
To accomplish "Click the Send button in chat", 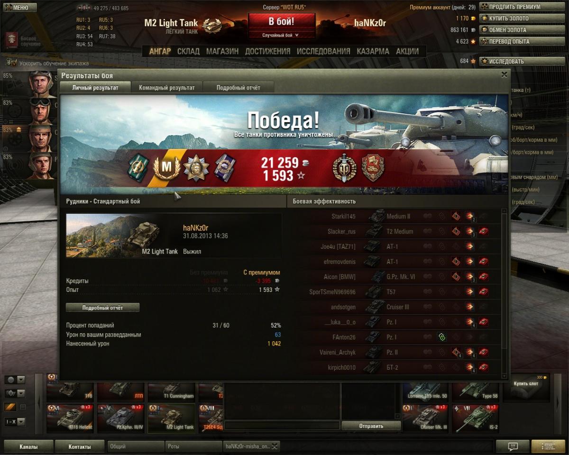I will 371,426.
